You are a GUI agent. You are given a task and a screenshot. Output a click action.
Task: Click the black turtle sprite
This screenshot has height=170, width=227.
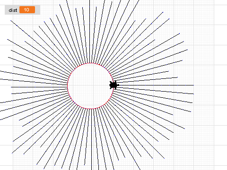click(114, 85)
